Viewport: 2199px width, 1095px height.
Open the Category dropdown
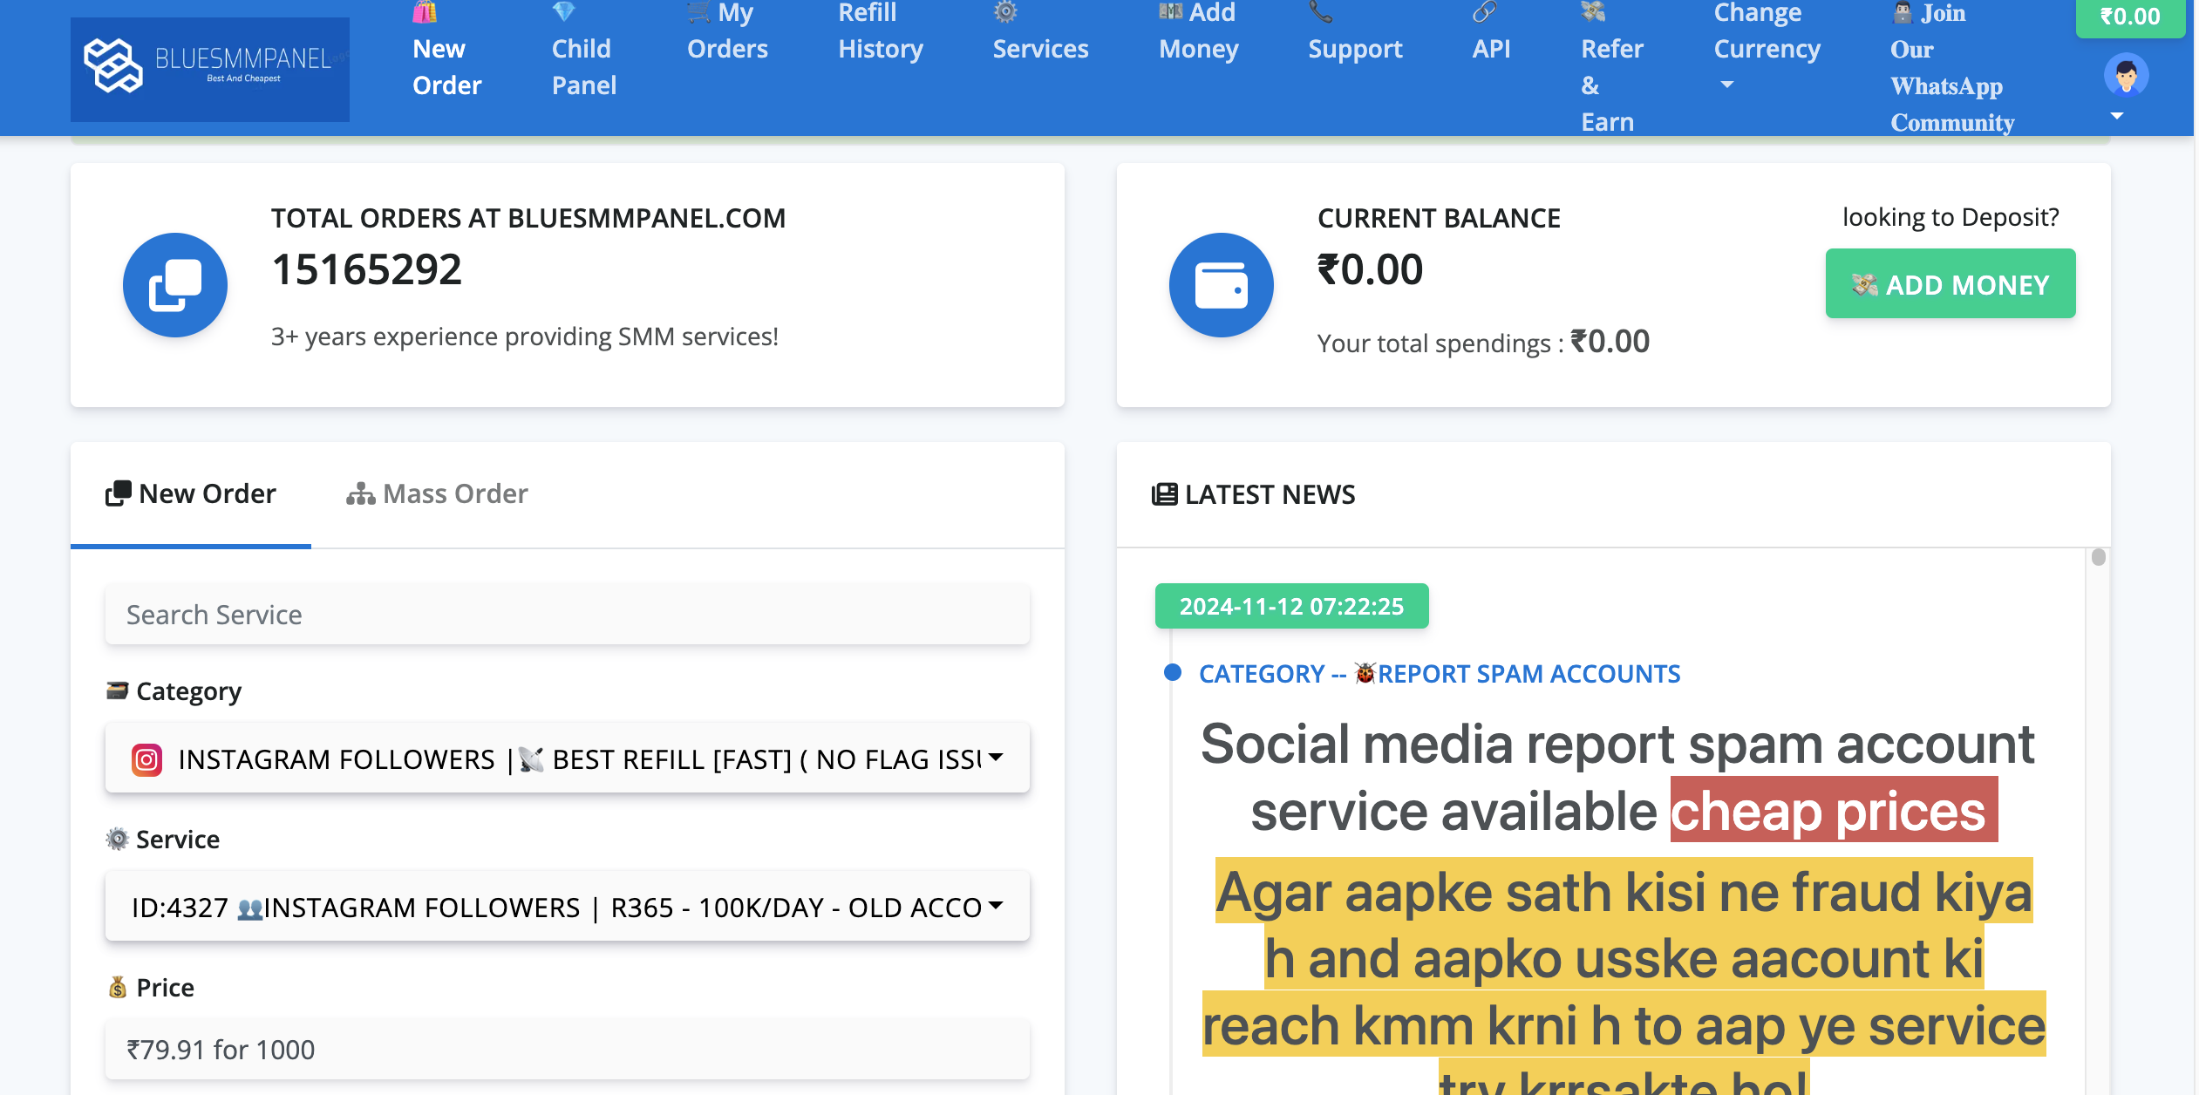567,758
